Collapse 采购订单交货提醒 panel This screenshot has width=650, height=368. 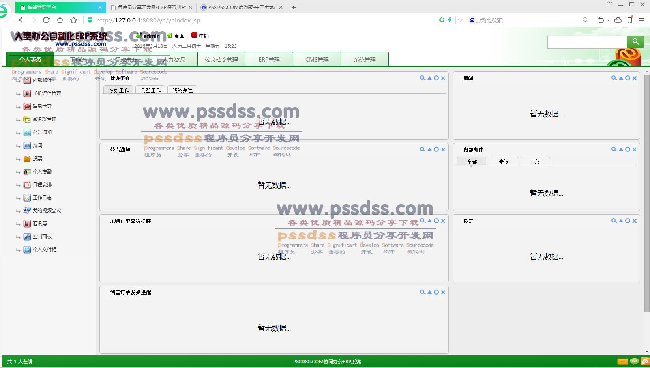(429, 221)
